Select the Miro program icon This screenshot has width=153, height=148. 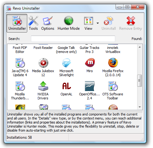[x=90, y=63]
